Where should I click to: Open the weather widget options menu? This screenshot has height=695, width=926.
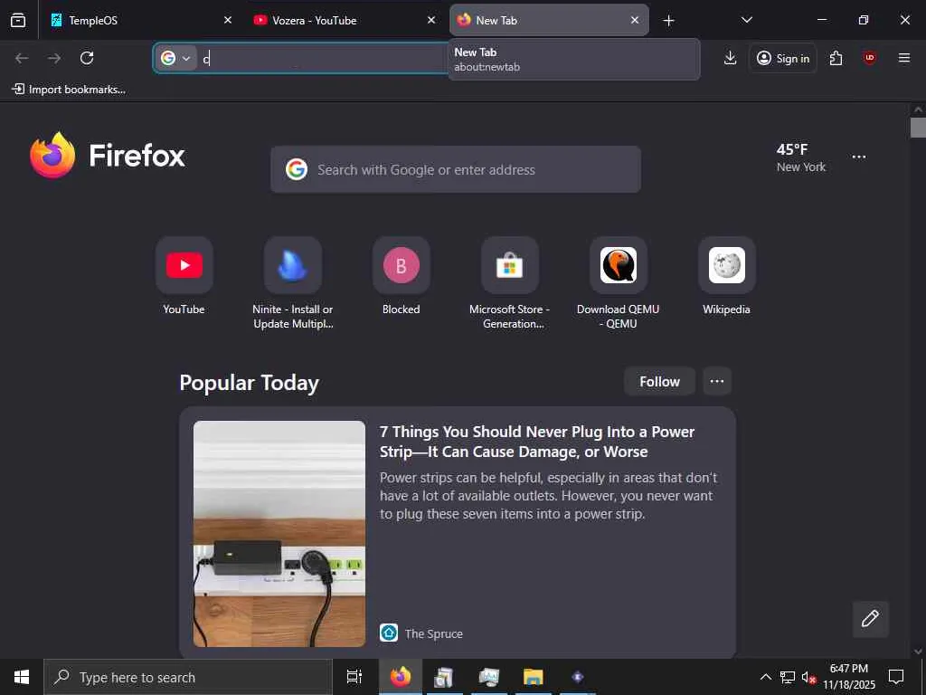tap(859, 157)
